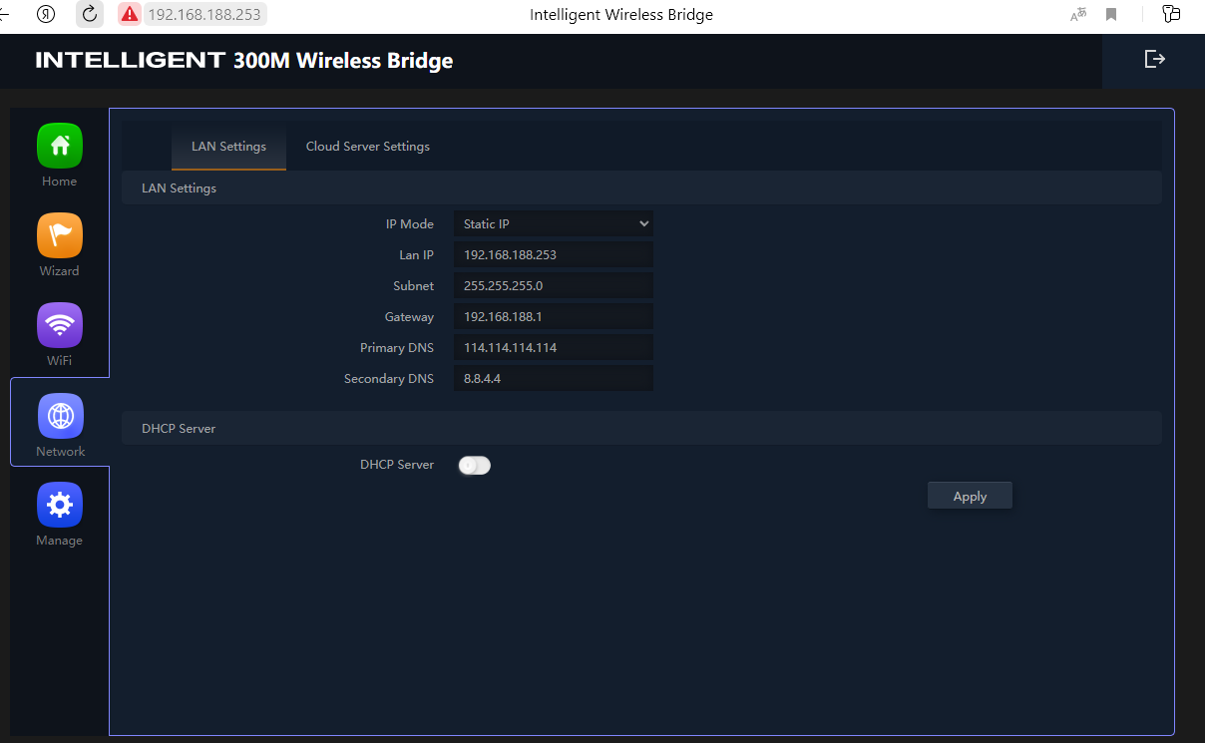This screenshot has height=743, width=1205.
Task: Expand the IP Mode dropdown
Action: [x=553, y=224]
